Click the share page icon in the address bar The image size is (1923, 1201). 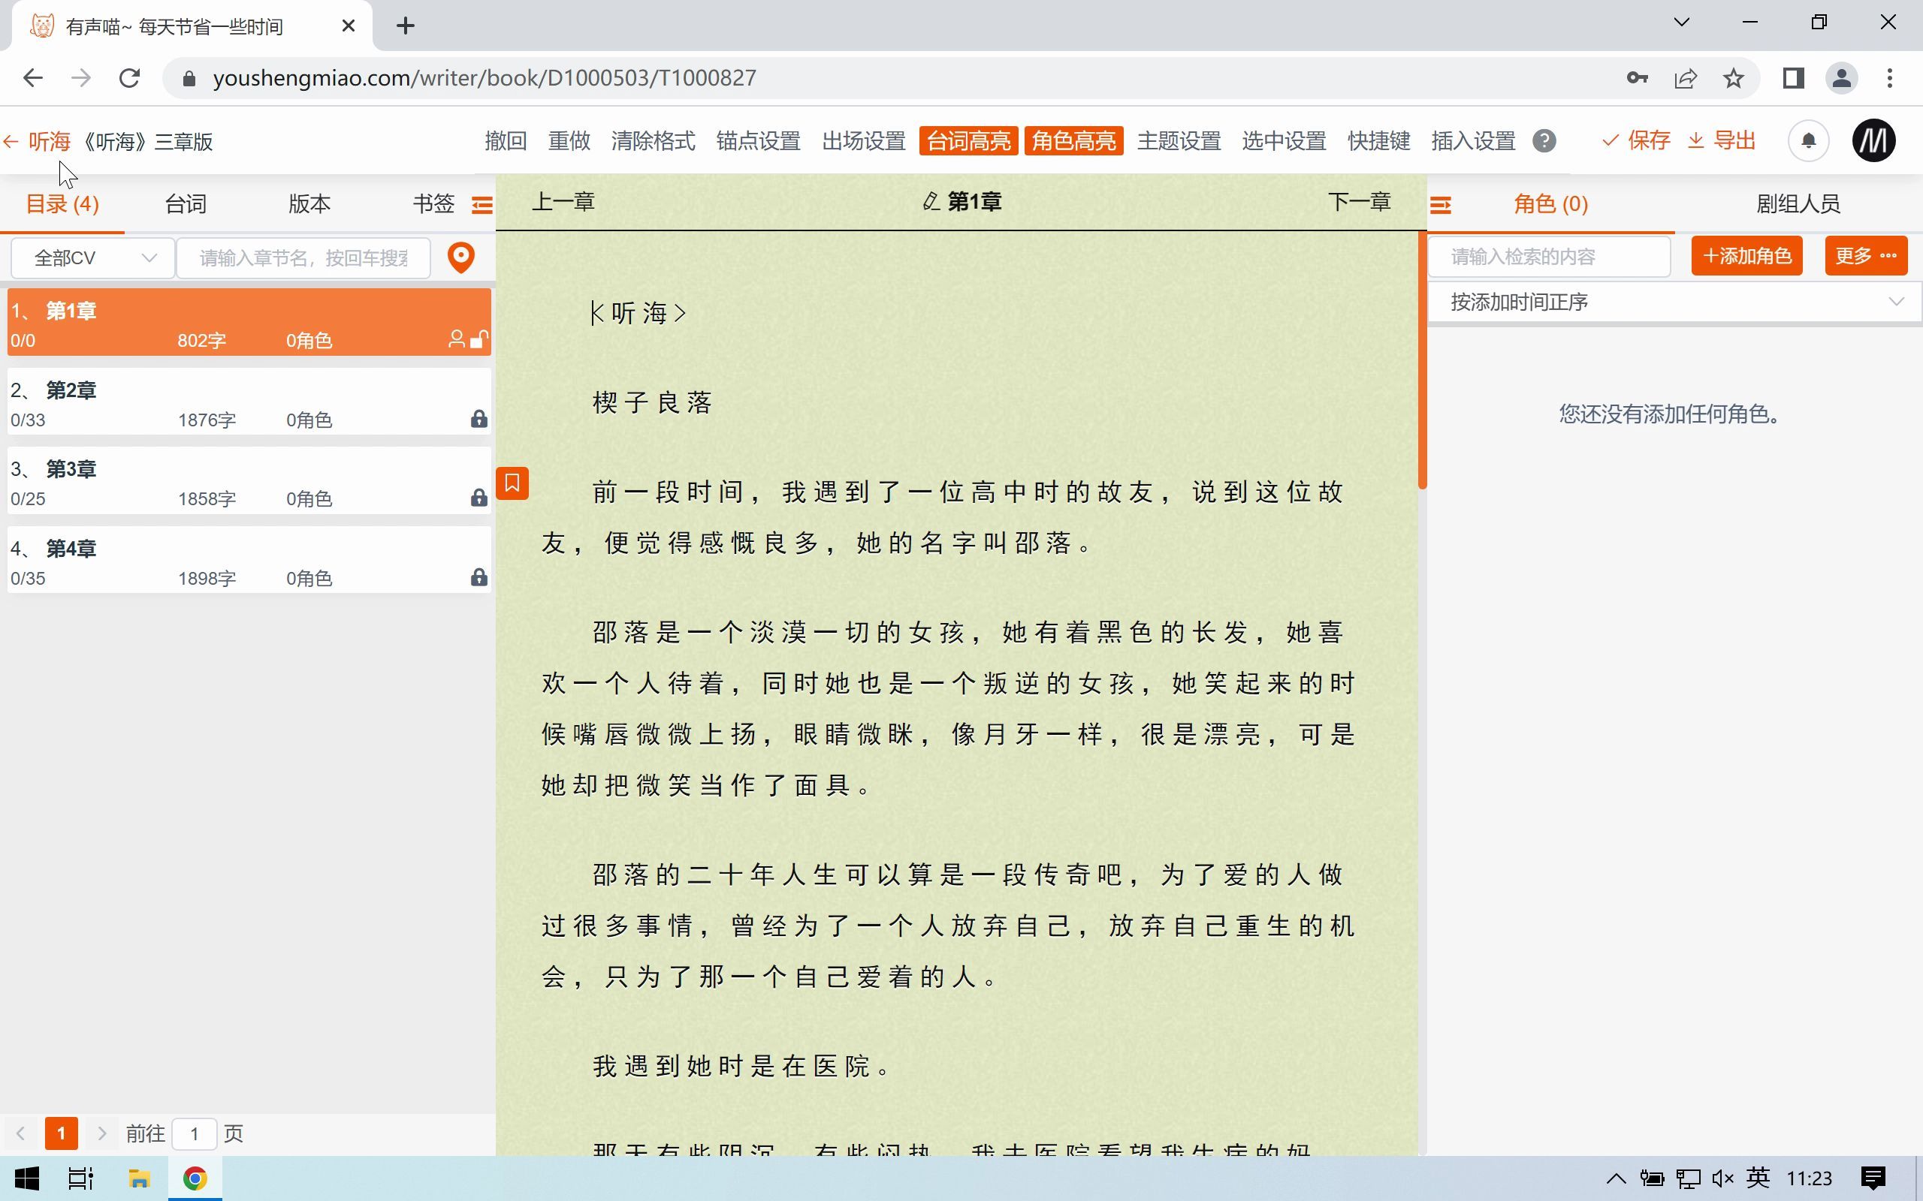coord(1686,78)
